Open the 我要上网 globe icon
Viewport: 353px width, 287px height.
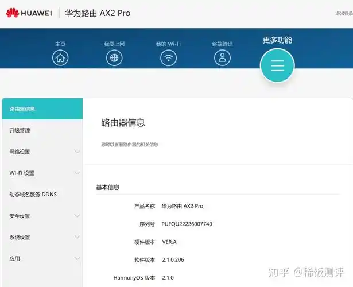coord(114,58)
